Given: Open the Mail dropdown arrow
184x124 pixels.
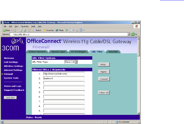Looking at the screenshot, I should click(74, 30).
